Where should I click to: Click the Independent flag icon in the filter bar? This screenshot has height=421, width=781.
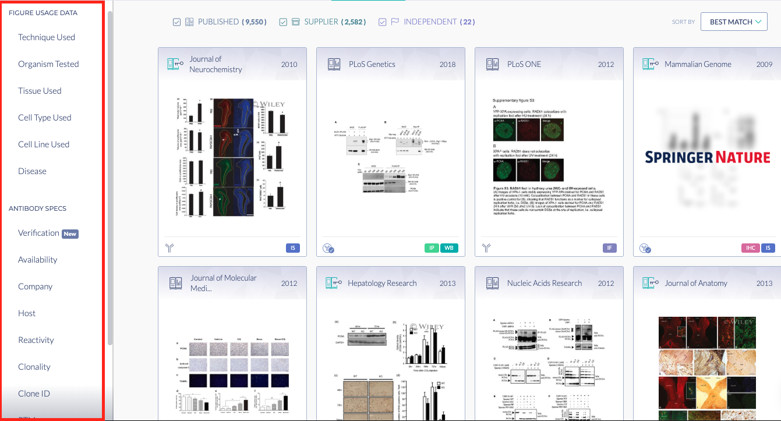pyautogui.click(x=395, y=22)
